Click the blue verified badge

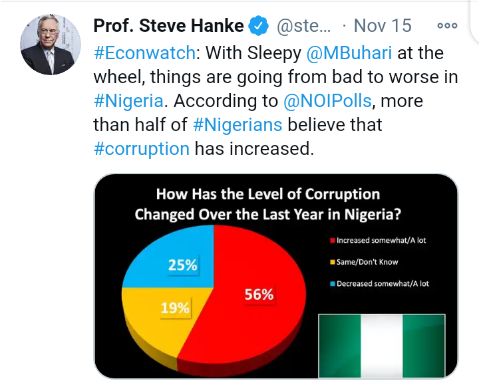(x=258, y=26)
